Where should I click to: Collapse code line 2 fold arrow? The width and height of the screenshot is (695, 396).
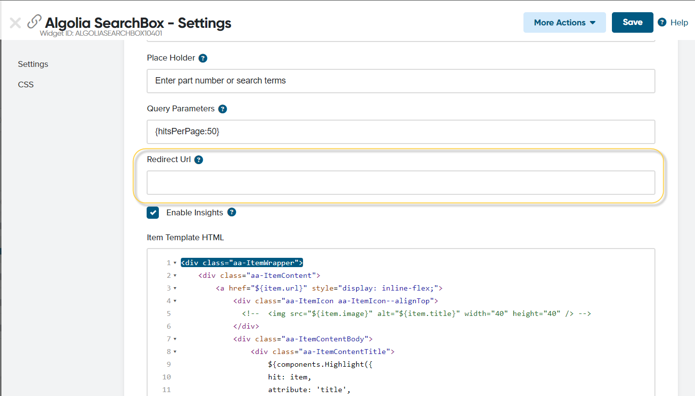pyautogui.click(x=175, y=275)
